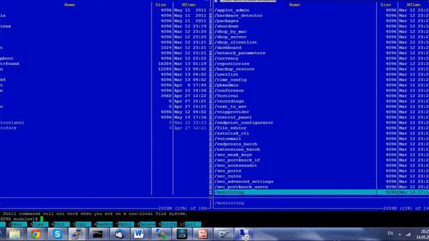This screenshot has height=241, width=429.
Task: Click the 4 Edit function key
Action: tap(61, 224)
